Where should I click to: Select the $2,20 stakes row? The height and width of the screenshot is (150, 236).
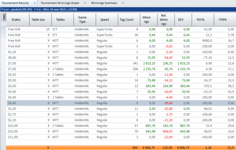(x=121, y=120)
